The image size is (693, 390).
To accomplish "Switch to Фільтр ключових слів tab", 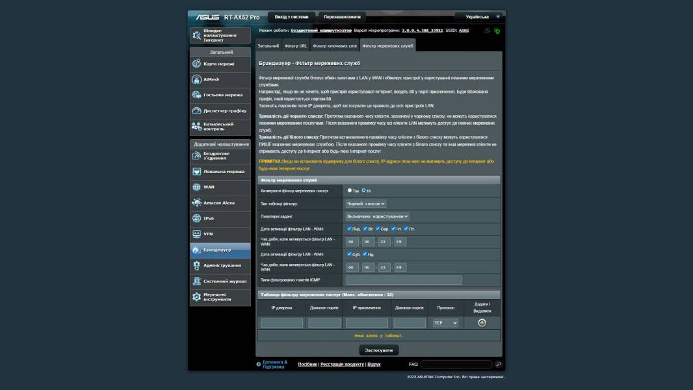I will pos(334,46).
